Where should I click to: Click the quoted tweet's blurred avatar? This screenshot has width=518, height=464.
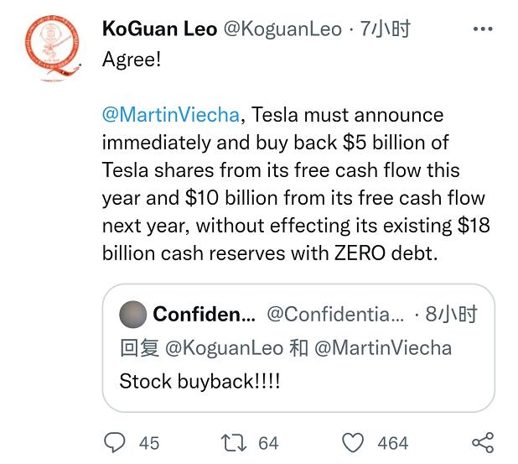(x=133, y=315)
